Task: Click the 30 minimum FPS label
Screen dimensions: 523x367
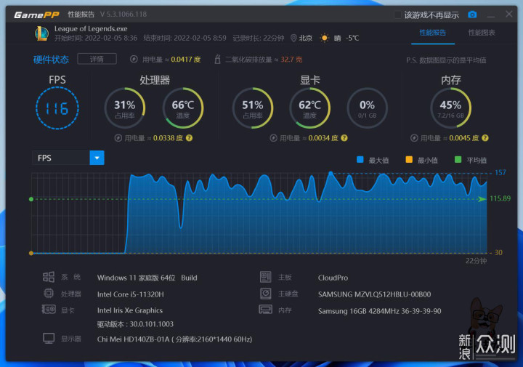Action: (498, 253)
